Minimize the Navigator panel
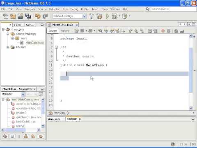Screen dimensions: 197x148 (42, 89)
